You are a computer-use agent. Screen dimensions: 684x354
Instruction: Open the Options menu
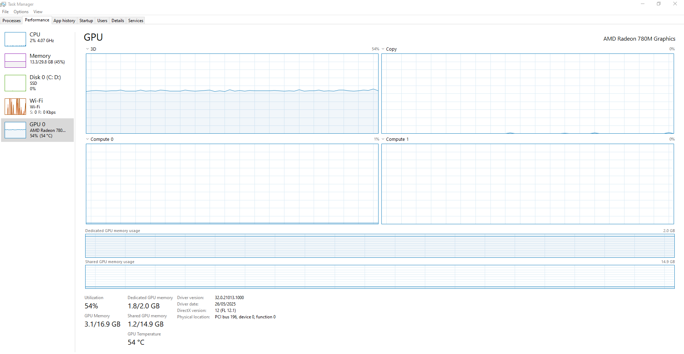click(21, 12)
